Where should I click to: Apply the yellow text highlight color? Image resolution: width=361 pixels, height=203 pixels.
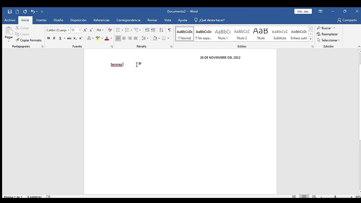click(x=98, y=38)
